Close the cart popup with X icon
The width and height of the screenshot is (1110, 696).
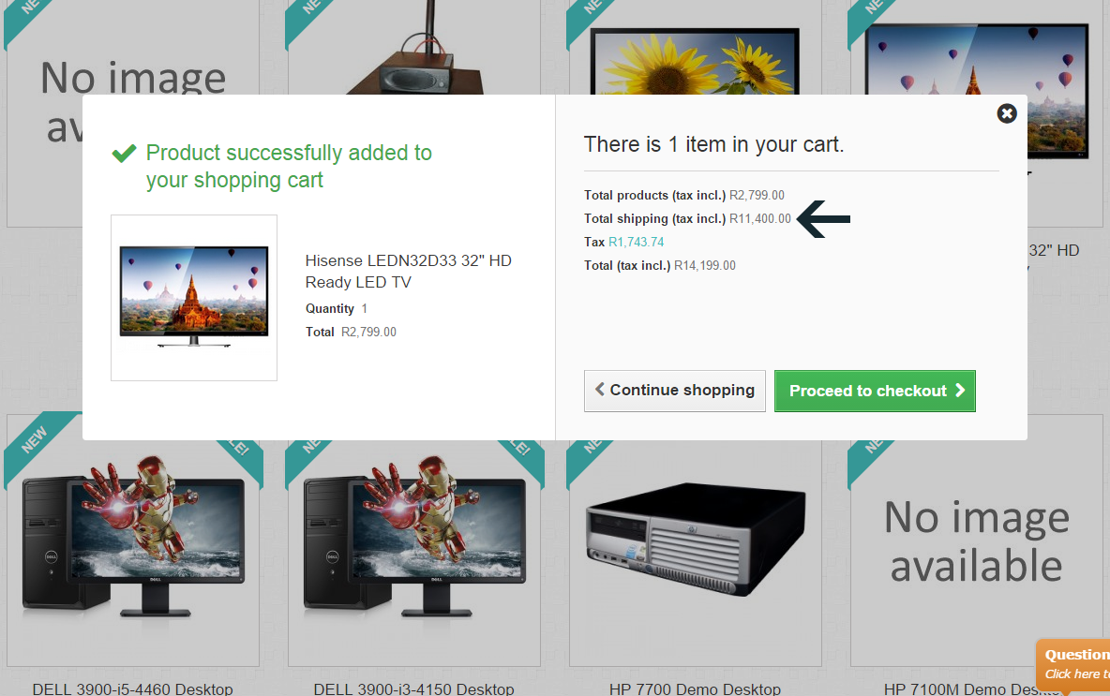pos(1007,113)
